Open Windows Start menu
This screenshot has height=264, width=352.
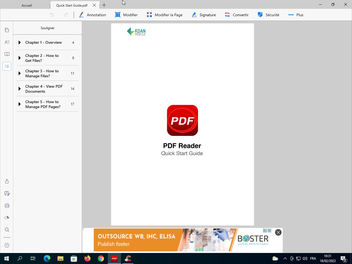[7, 258]
